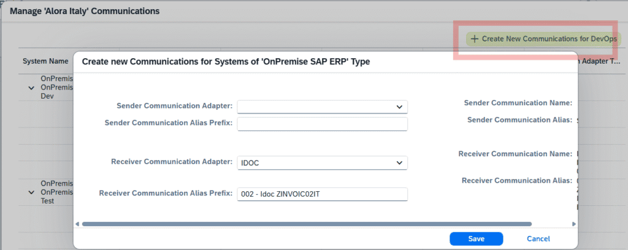This screenshot has height=250, width=628.
Task: Click the Sender Communication Alias label
Action: coord(519,119)
